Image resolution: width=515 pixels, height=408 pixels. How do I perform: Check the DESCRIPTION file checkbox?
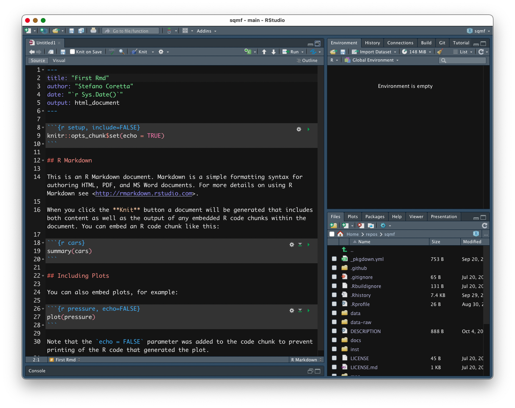[x=334, y=331]
